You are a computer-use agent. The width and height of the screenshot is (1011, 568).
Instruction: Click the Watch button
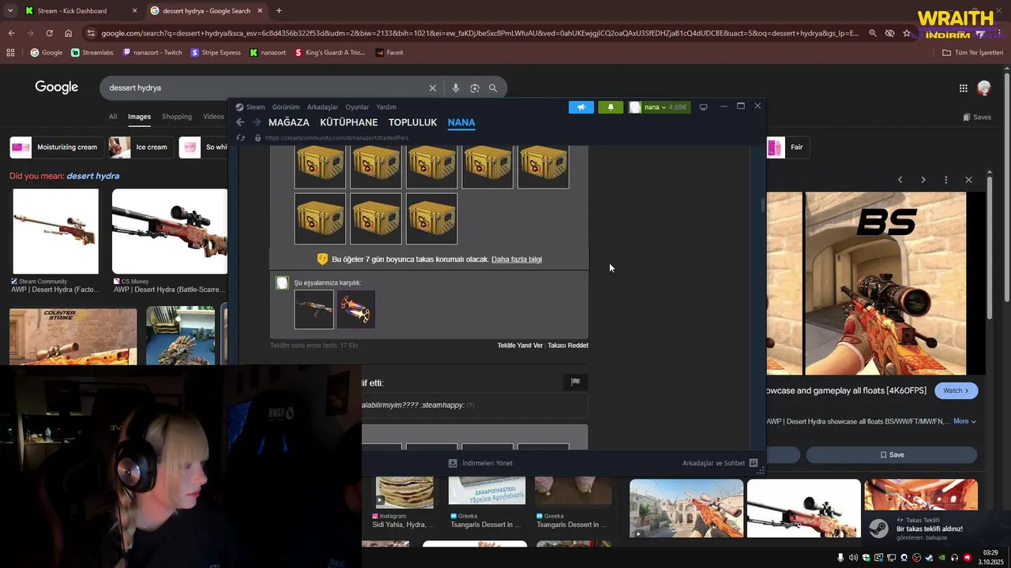tap(956, 390)
